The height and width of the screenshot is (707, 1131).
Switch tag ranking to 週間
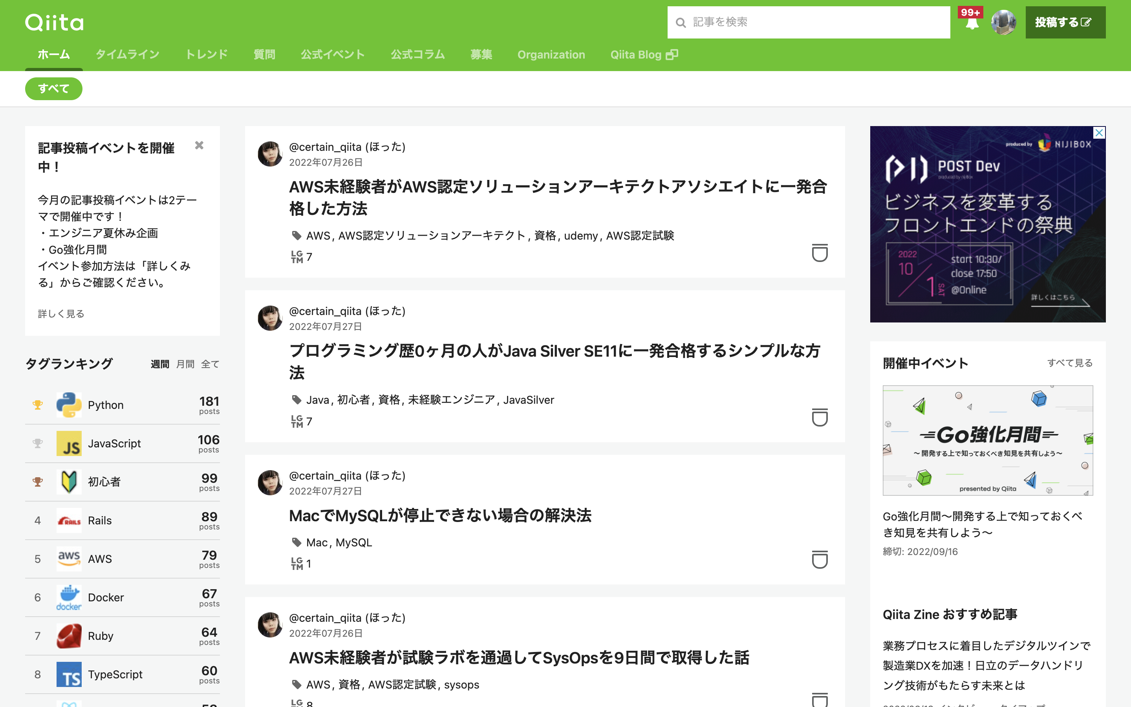pyautogui.click(x=160, y=364)
